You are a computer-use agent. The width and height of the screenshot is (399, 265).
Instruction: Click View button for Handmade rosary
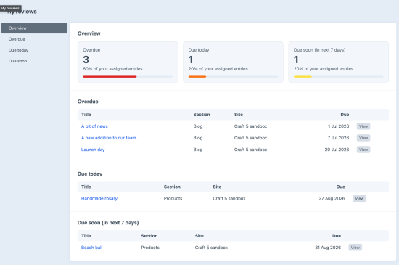[359, 198]
